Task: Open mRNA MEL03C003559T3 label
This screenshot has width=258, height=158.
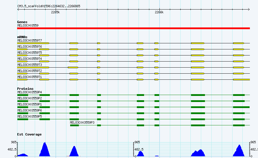Action: [x=30, y=65]
